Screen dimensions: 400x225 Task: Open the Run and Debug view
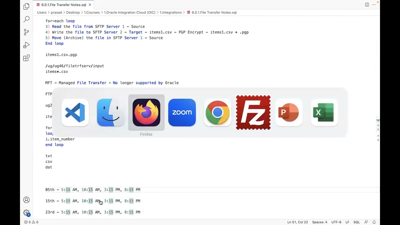[x=27, y=45]
